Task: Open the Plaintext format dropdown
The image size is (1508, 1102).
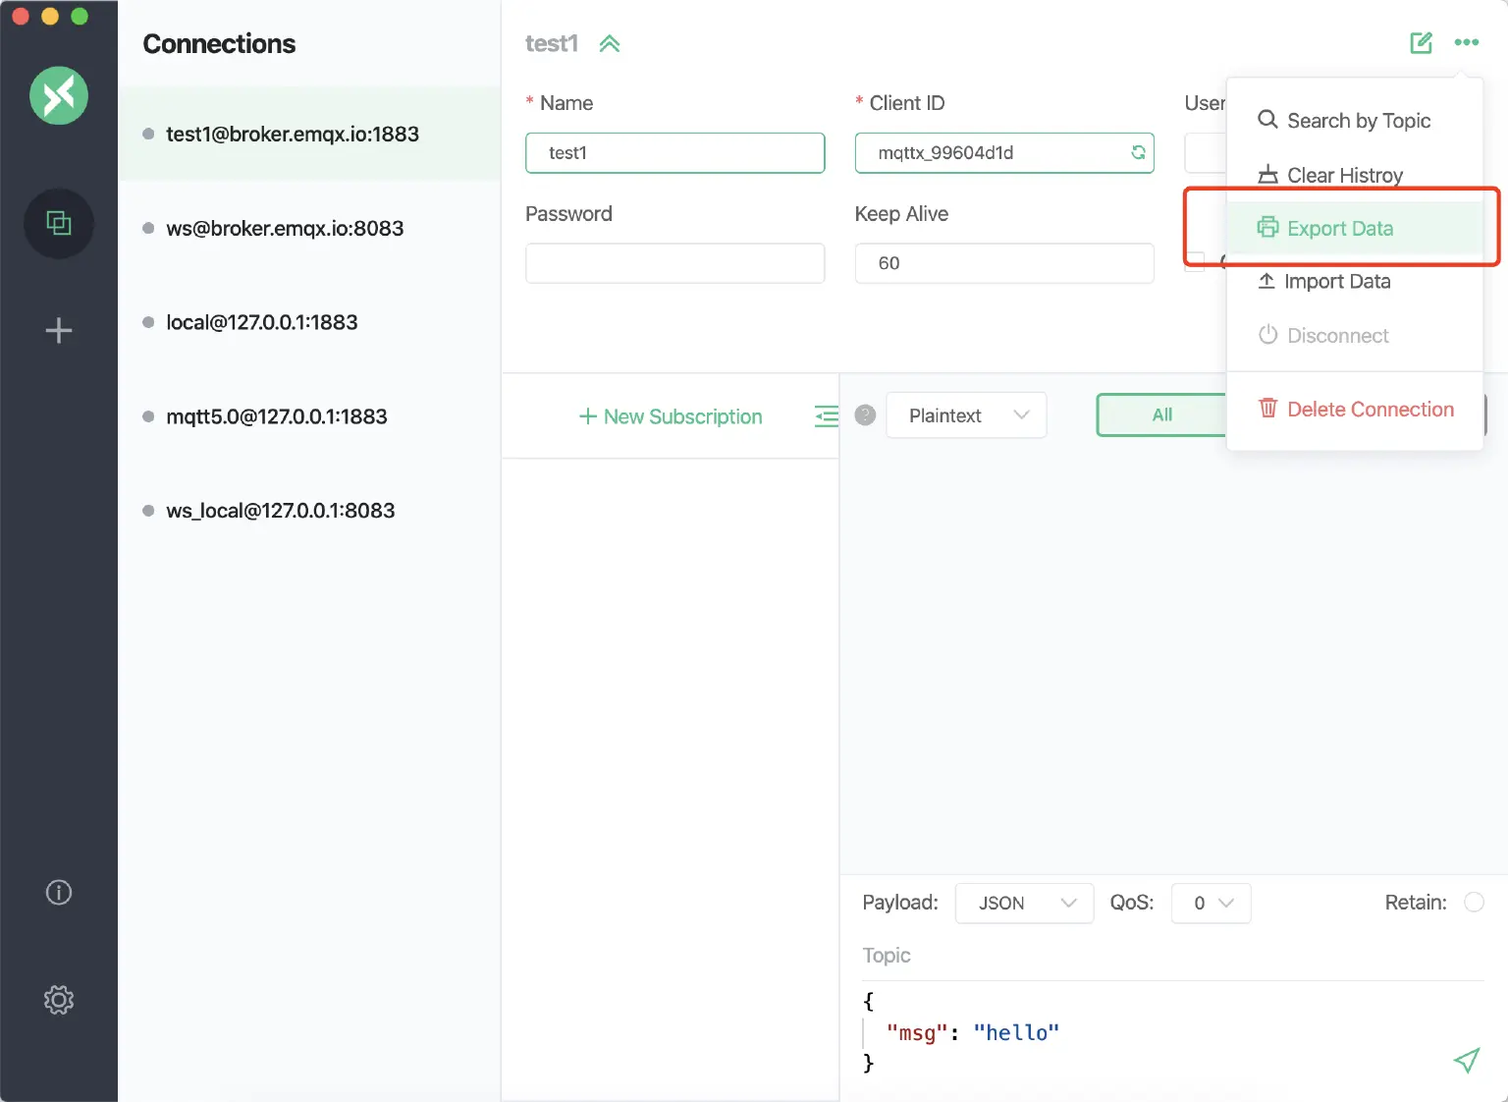Action: [x=966, y=415]
